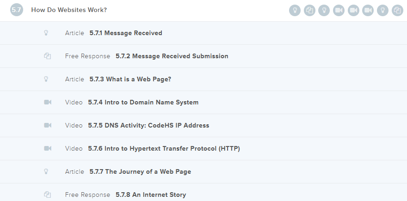Open 5.7.7 The Journey of a Web Page
407x201 pixels.
[x=140, y=171]
